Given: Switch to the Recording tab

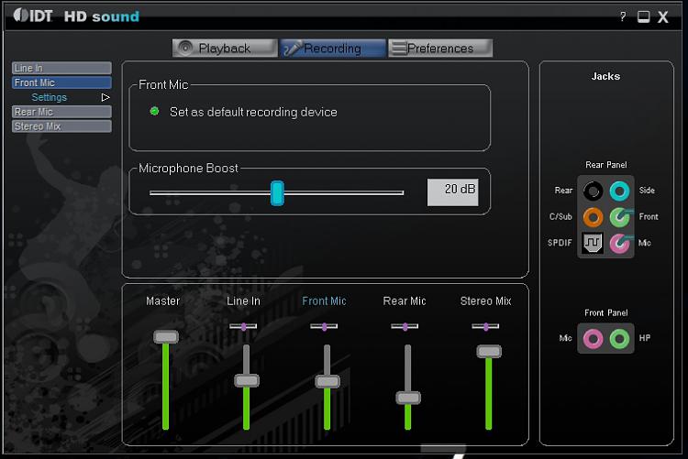Looking at the screenshot, I should [x=333, y=49].
